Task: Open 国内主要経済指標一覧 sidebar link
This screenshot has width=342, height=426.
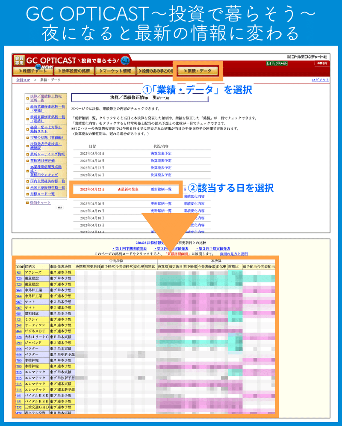Action: click(47, 181)
